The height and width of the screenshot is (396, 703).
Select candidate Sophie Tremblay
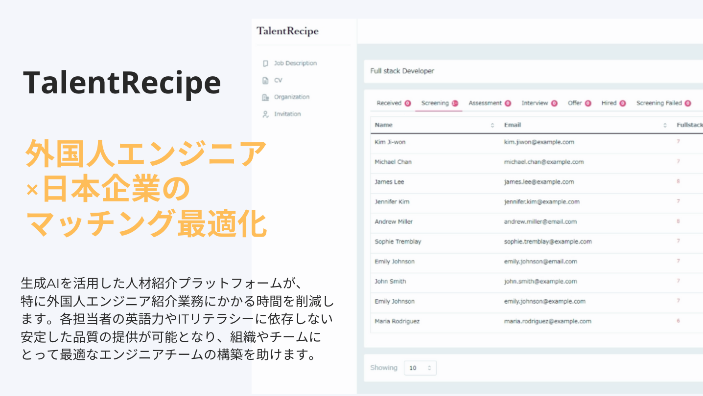click(398, 242)
